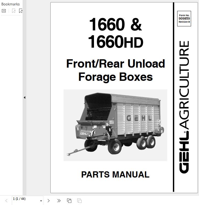Go to previous page arrow
The height and width of the screenshot is (205, 199).
click(6, 200)
